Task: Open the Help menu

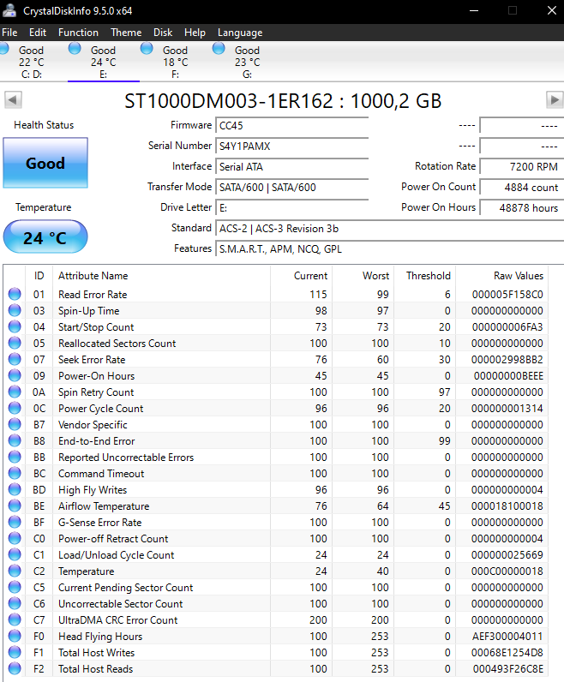Action: click(x=195, y=33)
